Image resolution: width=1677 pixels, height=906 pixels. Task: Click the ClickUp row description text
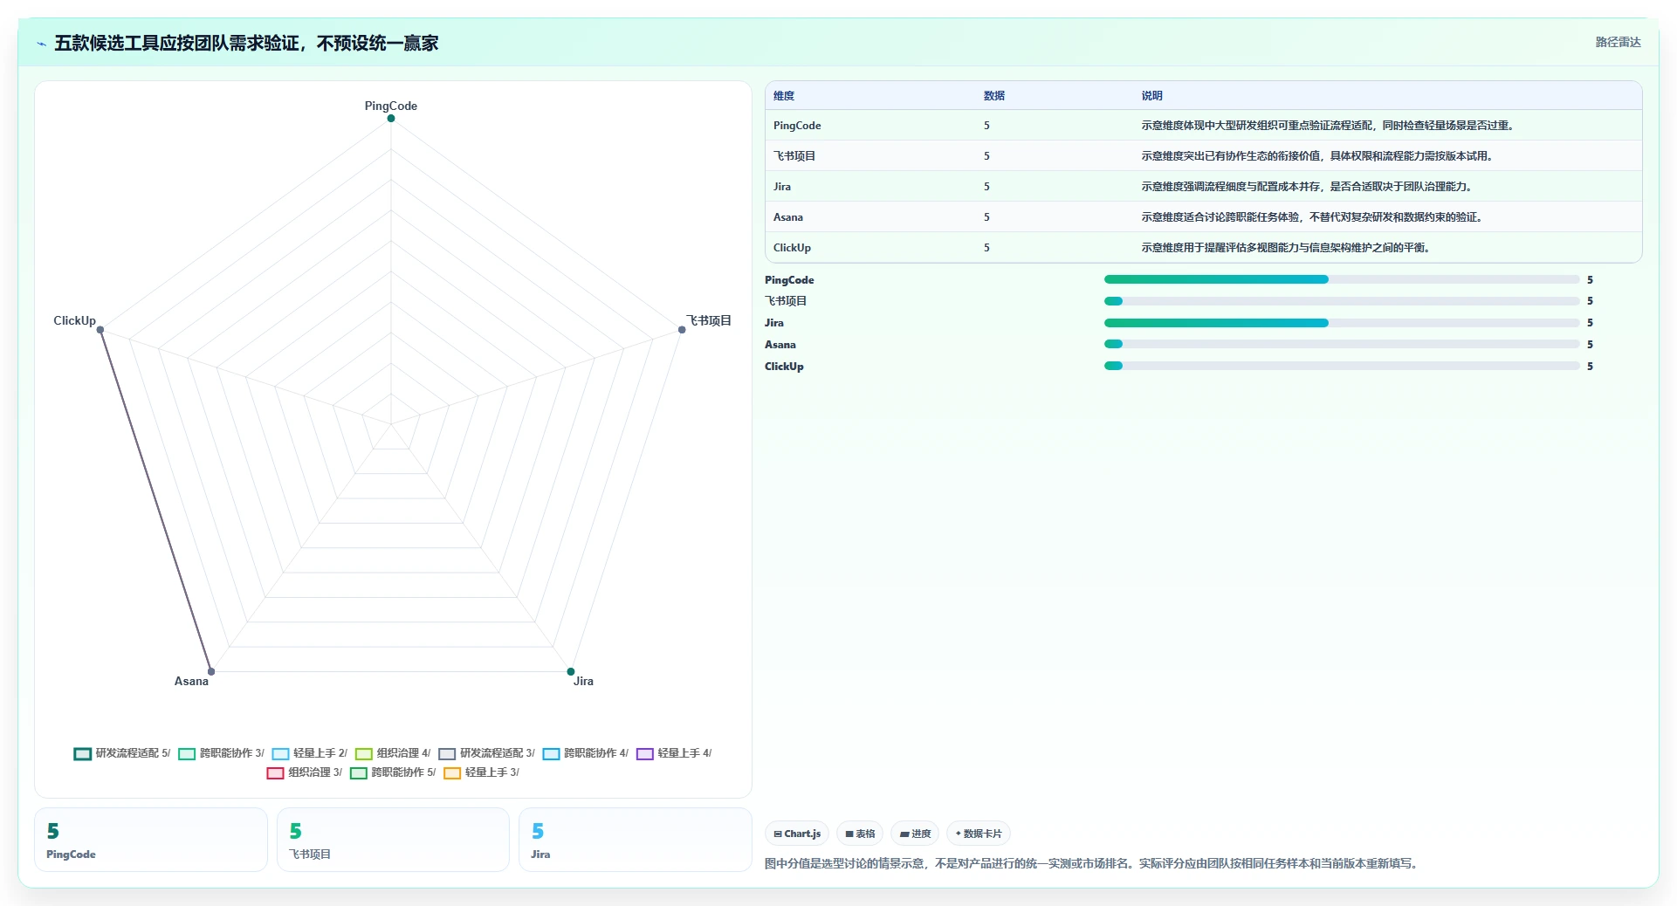coord(1288,248)
